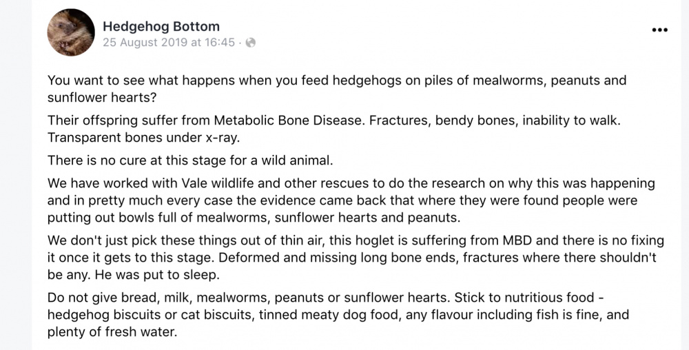Image resolution: width=689 pixels, height=350 pixels.
Task: Click the words "Metabolic Bone Disease"
Action: (x=289, y=121)
